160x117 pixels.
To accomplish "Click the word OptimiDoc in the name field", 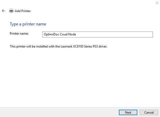I will point(52,34).
